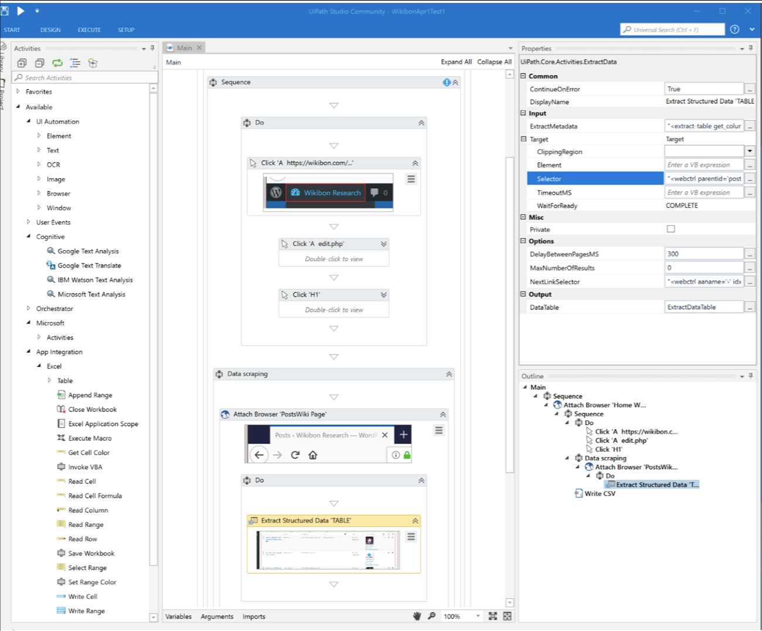Click the Save icon in title bar
Image resolution: width=762 pixels, height=631 pixels.
click(4, 11)
